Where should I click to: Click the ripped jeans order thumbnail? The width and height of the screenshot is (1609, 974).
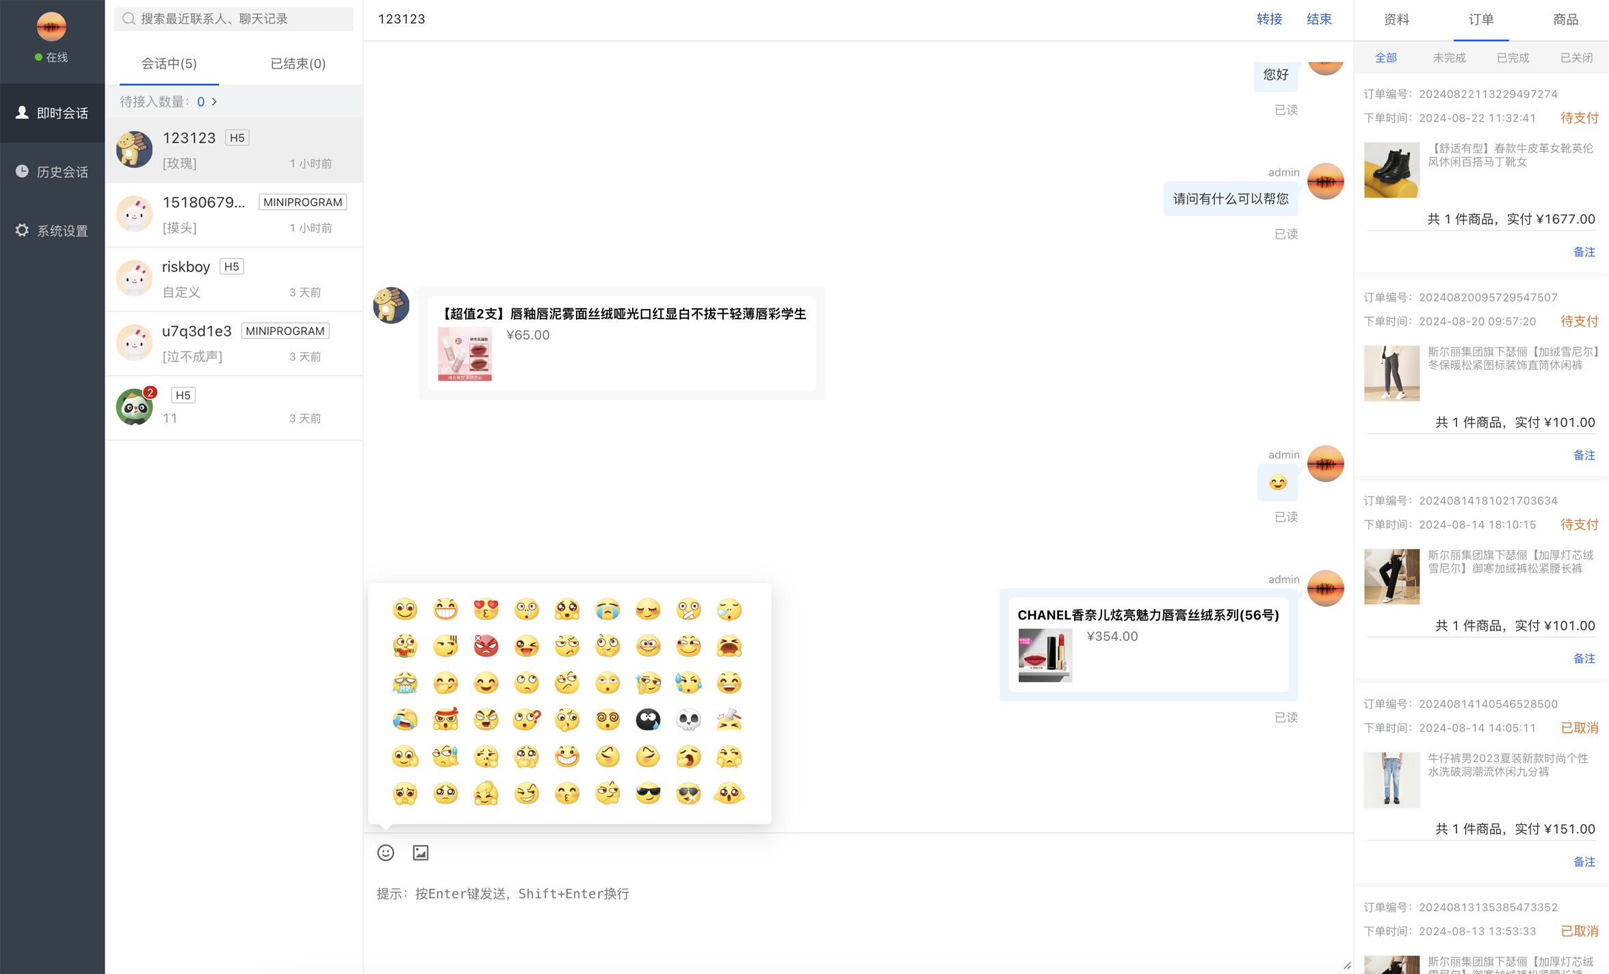coord(1391,780)
